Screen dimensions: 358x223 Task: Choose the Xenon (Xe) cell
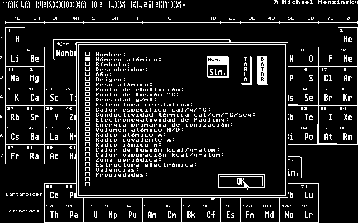348,115
